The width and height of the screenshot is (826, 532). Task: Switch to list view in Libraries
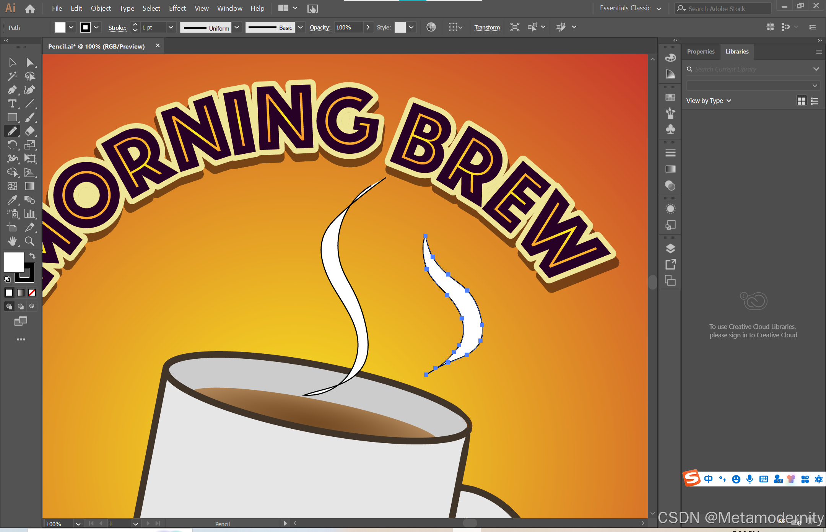click(x=815, y=101)
